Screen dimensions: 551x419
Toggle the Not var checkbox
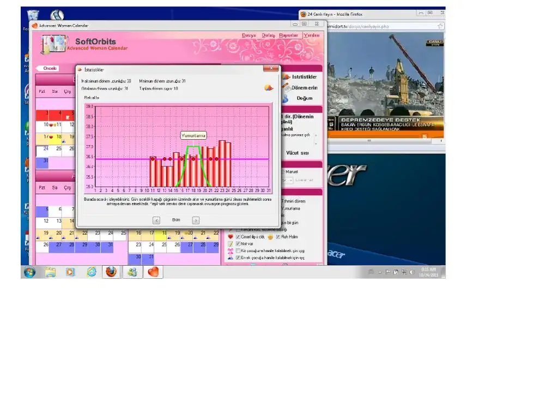click(238, 244)
